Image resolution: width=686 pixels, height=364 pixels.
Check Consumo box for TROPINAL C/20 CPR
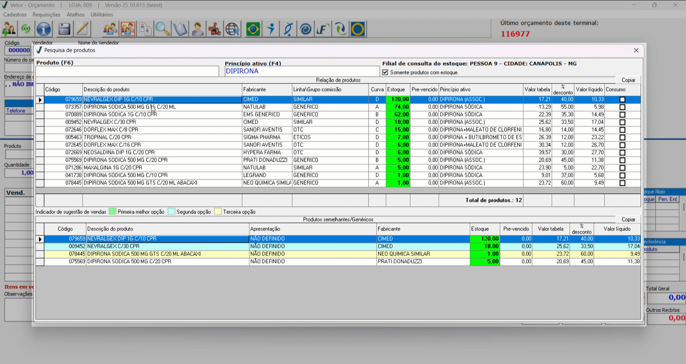[x=622, y=137]
